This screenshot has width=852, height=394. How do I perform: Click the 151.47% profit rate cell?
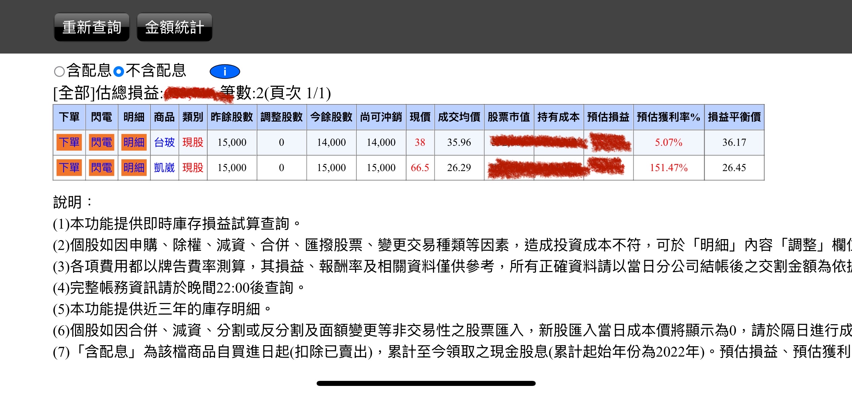coord(668,168)
